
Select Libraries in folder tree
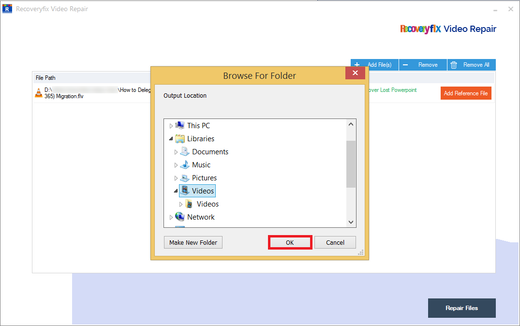(x=201, y=139)
